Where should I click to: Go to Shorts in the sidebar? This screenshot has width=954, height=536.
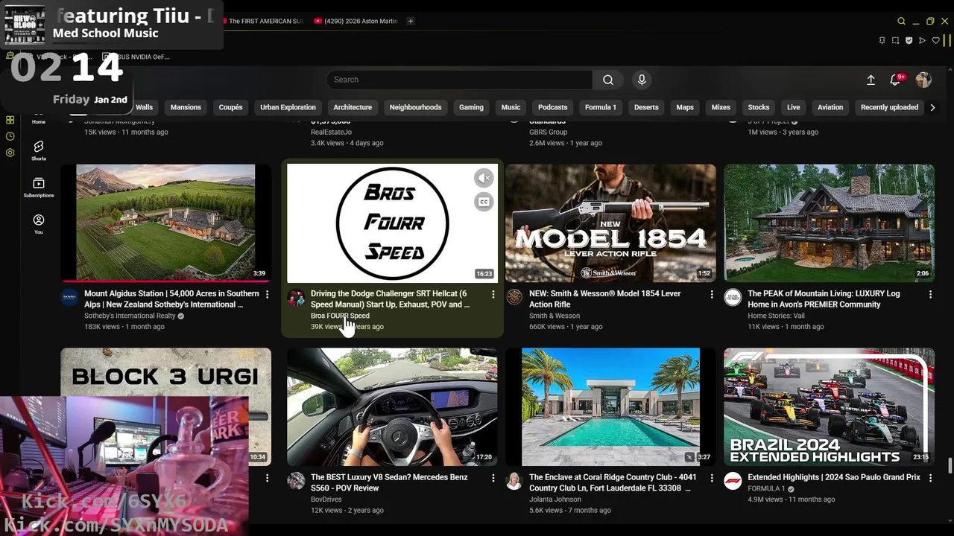click(x=39, y=150)
